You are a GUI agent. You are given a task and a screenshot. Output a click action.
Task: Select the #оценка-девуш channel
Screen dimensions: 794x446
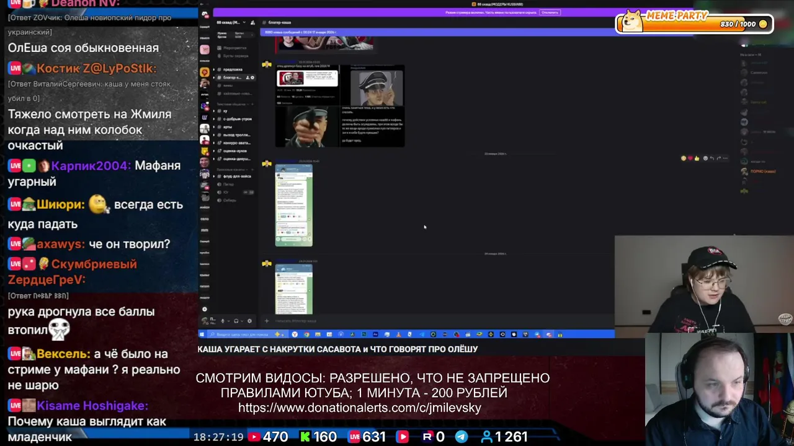pos(233,159)
